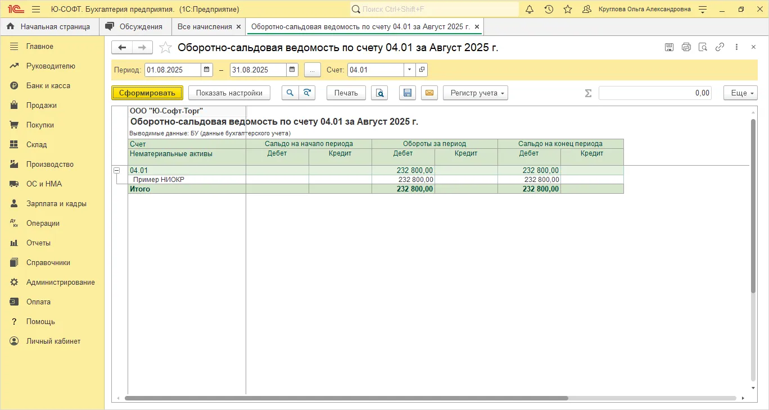Switch to the Обсуждения tab

click(x=135, y=26)
